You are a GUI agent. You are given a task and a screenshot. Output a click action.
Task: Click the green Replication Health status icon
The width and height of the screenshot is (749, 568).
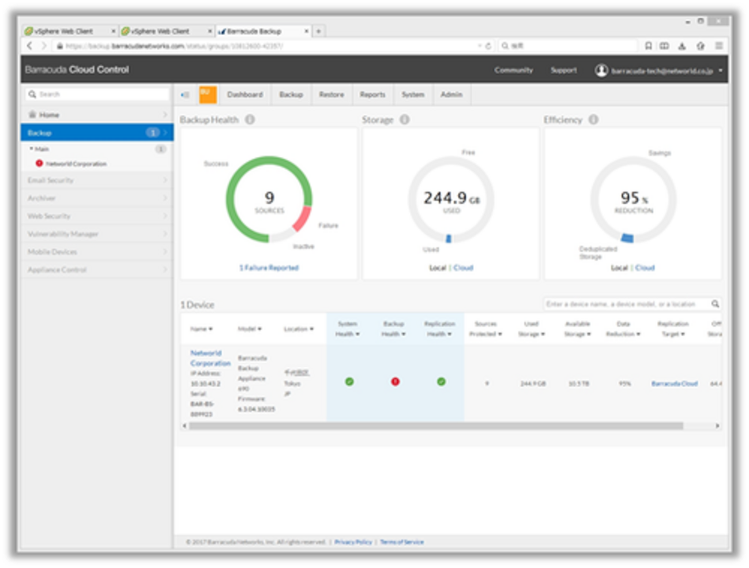pyautogui.click(x=441, y=382)
